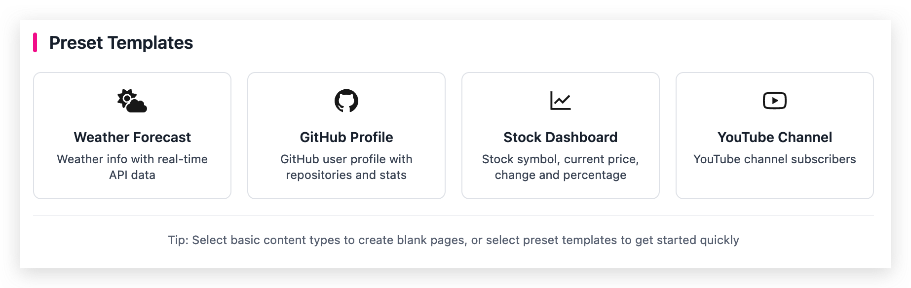
Task: Click the Preset Templates section heading
Action: pos(121,43)
